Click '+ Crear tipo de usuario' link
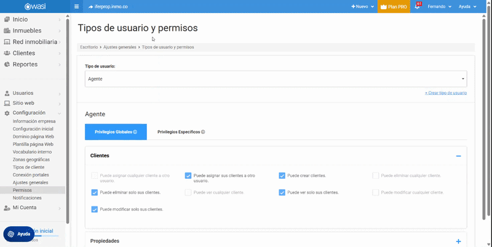This screenshot has height=247, width=492. pyautogui.click(x=446, y=93)
